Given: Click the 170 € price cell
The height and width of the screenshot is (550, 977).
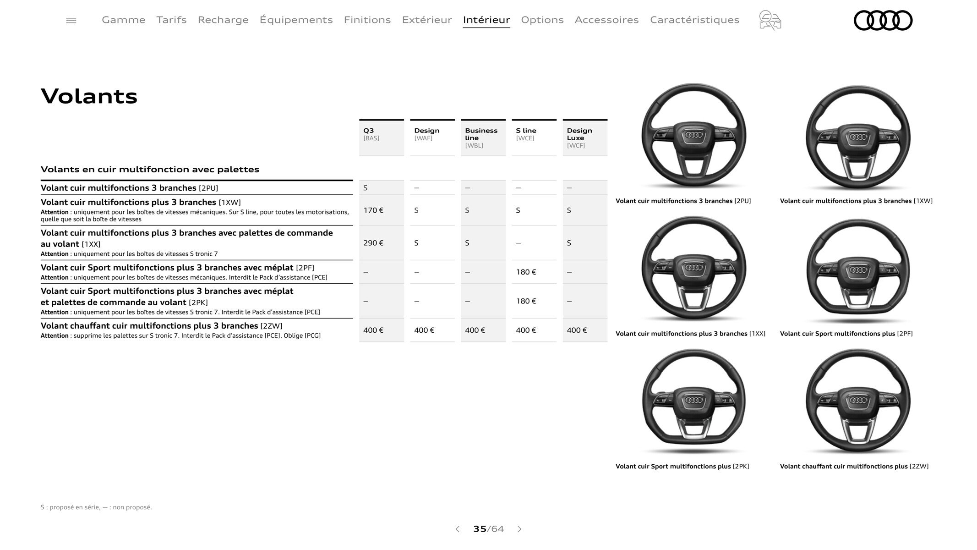Looking at the screenshot, I should point(382,210).
